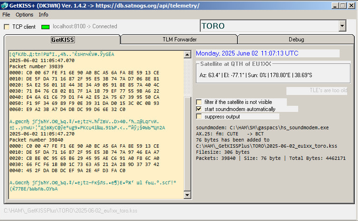Click the packet log scrollbar thumb

point(187,144)
